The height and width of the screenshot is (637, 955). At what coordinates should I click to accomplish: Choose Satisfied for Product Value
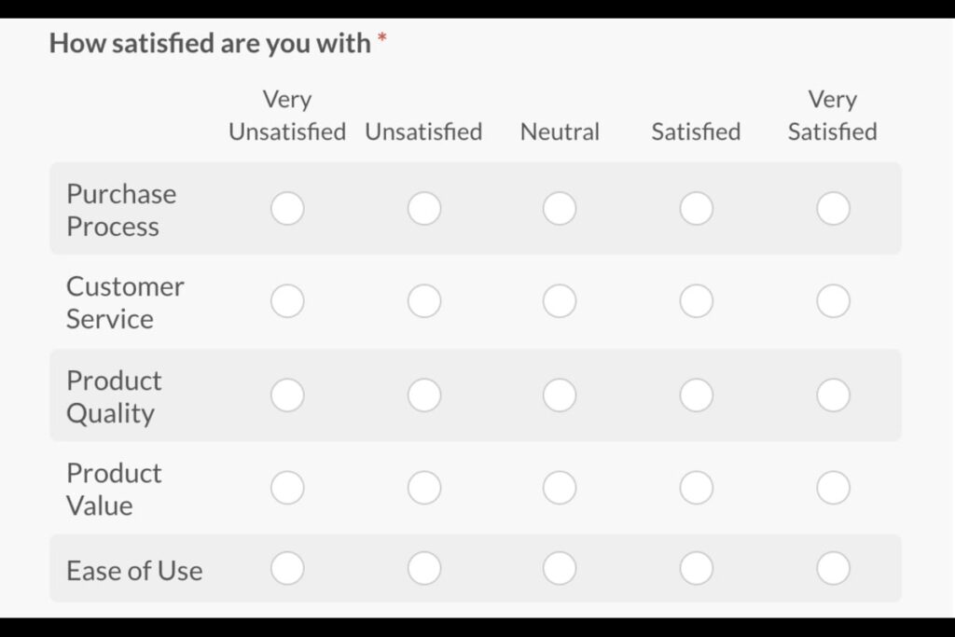pos(697,488)
